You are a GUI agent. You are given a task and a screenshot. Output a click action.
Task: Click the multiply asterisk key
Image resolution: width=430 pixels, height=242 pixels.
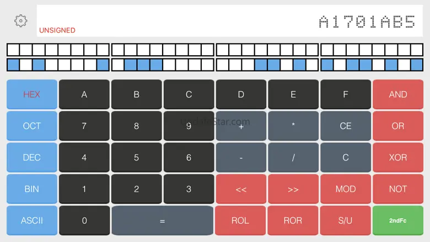click(293, 126)
